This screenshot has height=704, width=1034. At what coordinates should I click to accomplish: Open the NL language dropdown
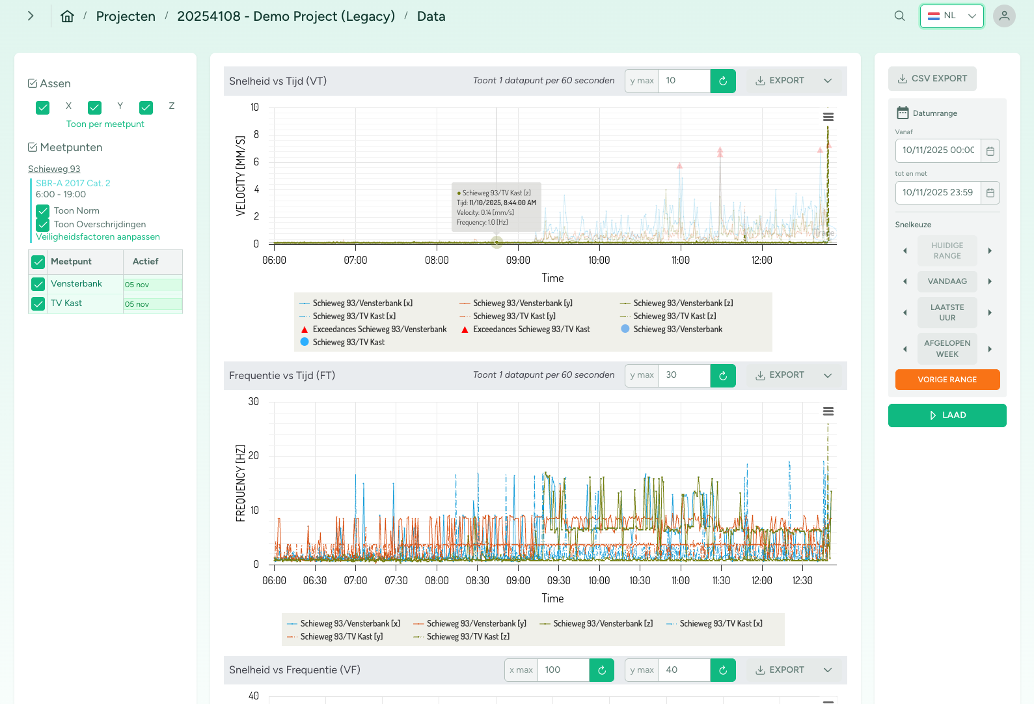(x=951, y=16)
